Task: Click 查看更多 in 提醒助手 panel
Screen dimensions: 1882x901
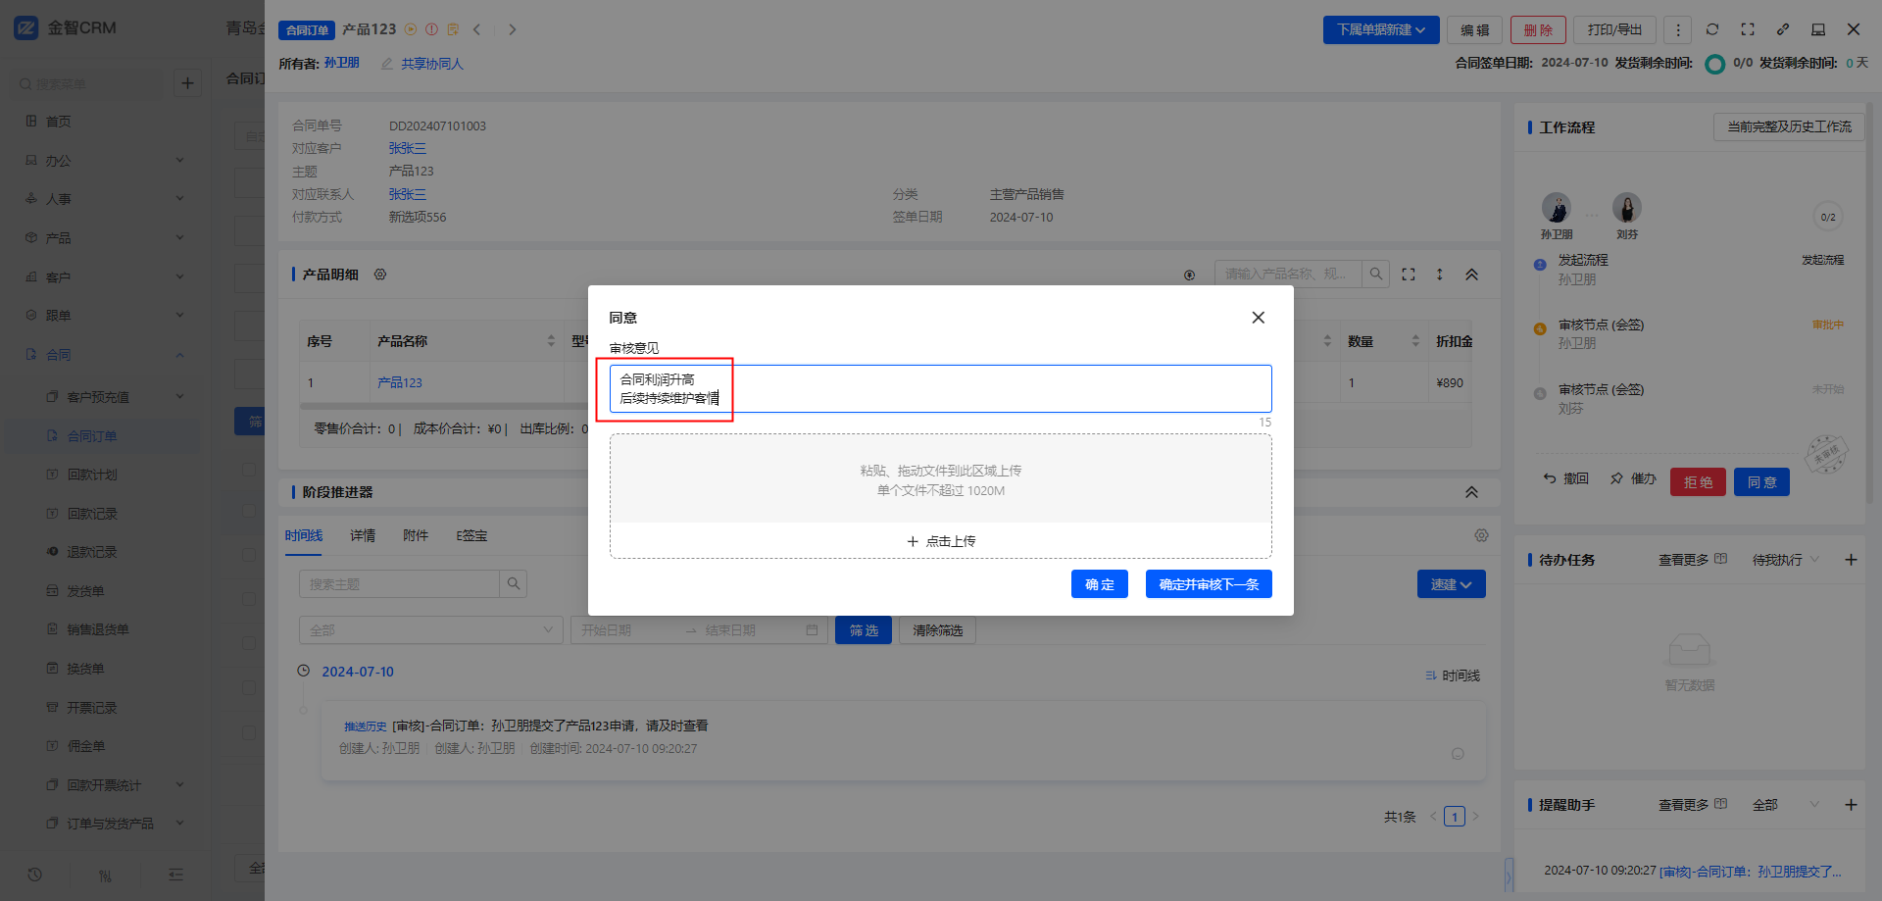Action: 1693,805
